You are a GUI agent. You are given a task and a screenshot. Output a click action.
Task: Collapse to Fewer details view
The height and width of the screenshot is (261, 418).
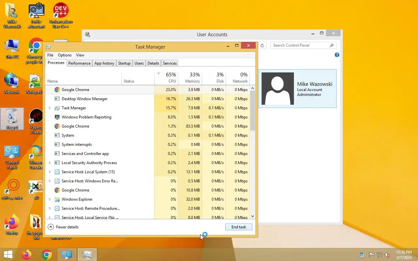pos(63,227)
